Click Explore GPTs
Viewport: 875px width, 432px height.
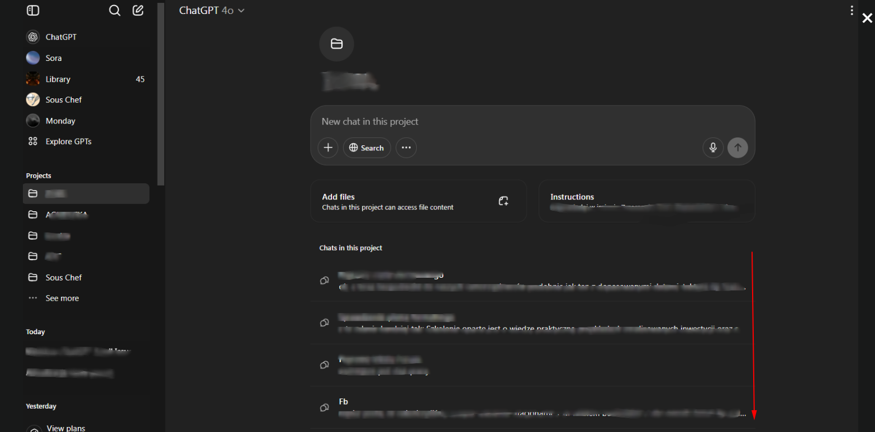(86, 141)
